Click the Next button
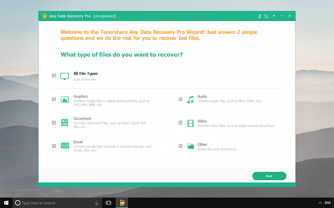Image resolution: width=334 pixels, height=208 pixels. [269, 176]
